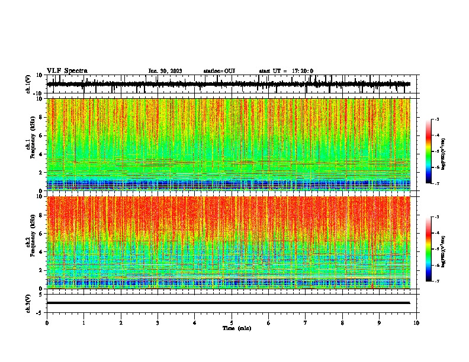The width and height of the screenshot is (469, 362).
Task: Click the "4" tick on the time axis
Action: tap(195, 323)
